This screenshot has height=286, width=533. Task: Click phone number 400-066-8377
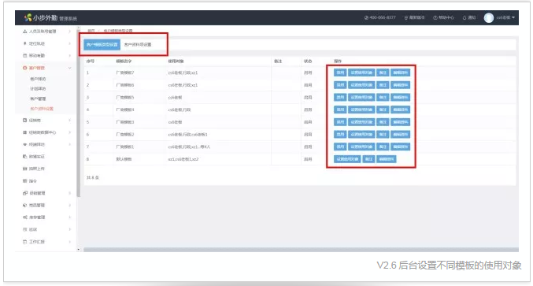point(383,17)
